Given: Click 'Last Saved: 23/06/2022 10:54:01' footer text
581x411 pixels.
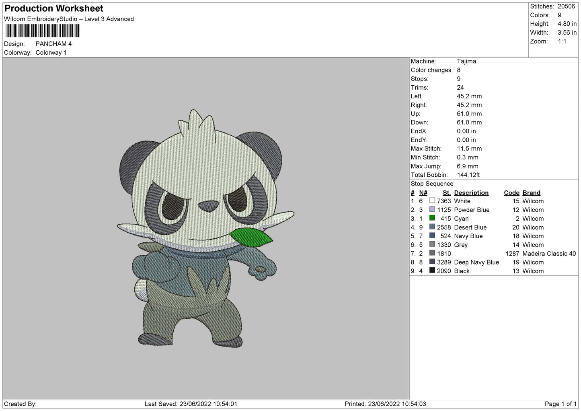Looking at the screenshot, I should click(x=191, y=404).
